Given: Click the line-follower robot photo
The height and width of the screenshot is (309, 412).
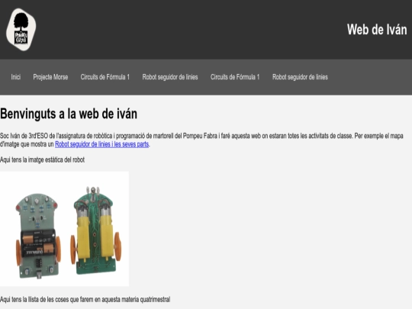Looking at the screenshot, I should click(64, 229).
